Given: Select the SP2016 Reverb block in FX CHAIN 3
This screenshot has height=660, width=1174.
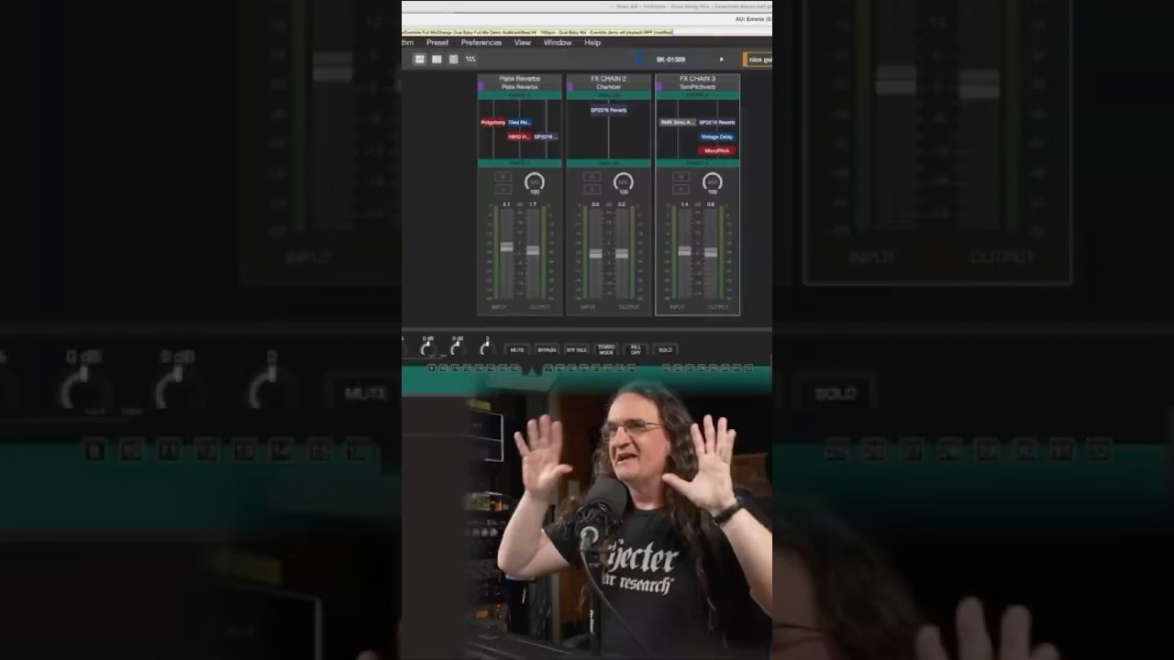Looking at the screenshot, I should point(717,122).
